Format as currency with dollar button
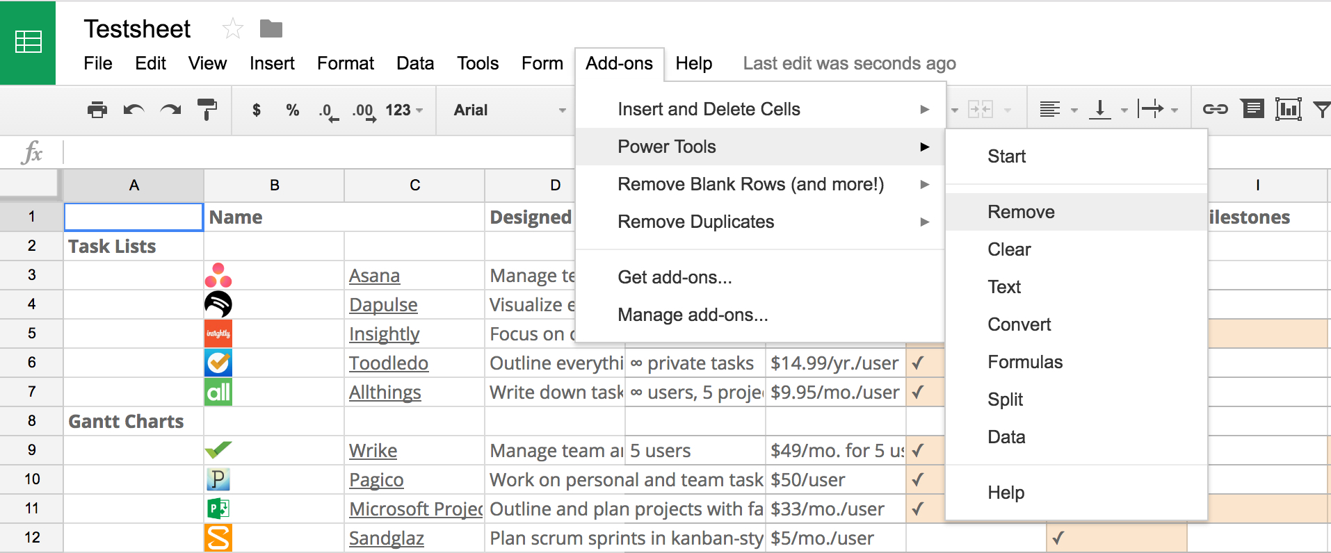The image size is (1331, 553). point(257,110)
